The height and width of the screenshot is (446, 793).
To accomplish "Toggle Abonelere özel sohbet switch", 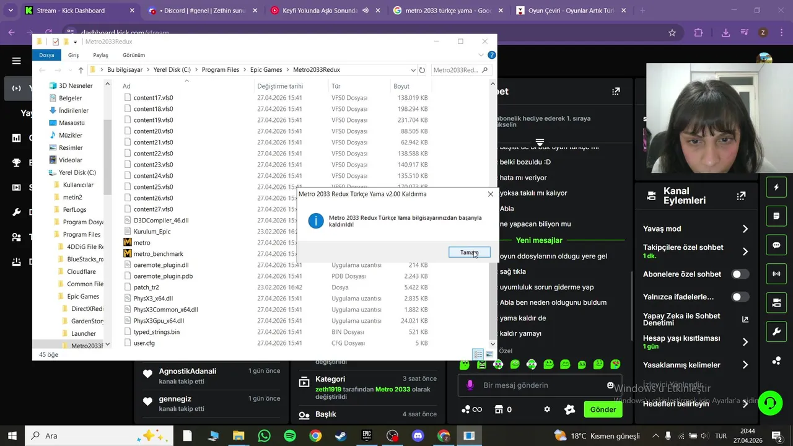I will (740, 274).
